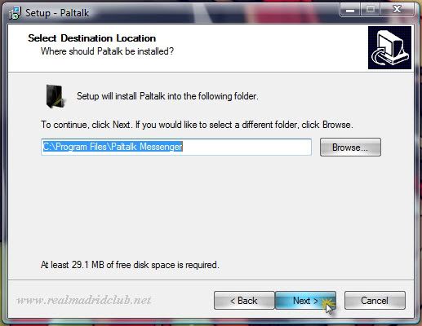This screenshot has width=422, height=326.
Task: Open the Browse folder dialog
Action: tap(350, 148)
